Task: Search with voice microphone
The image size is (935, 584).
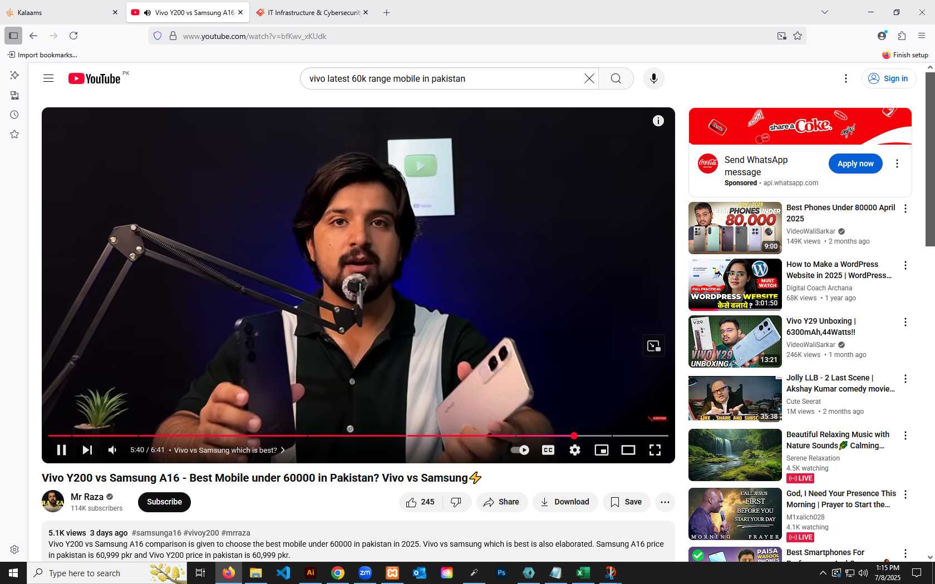Action: click(x=654, y=78)
